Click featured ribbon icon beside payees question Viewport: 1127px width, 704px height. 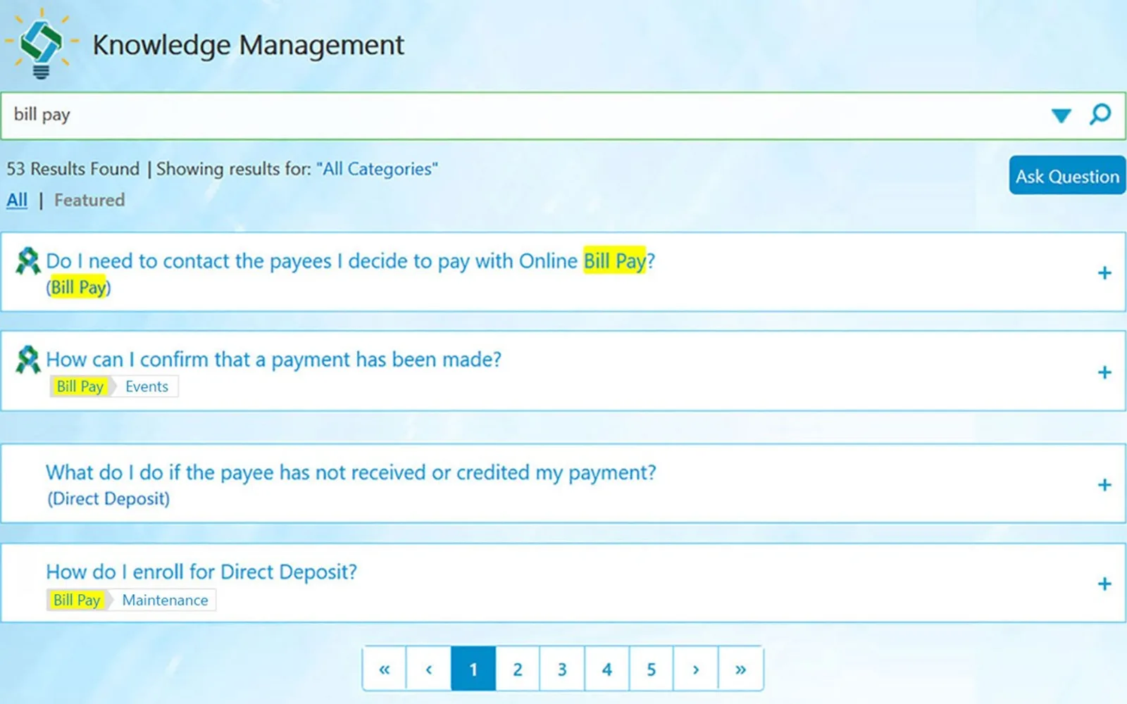click(28, 261)
